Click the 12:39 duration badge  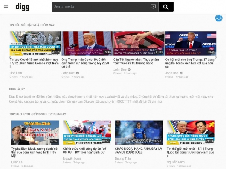click(x=54, y=141)
